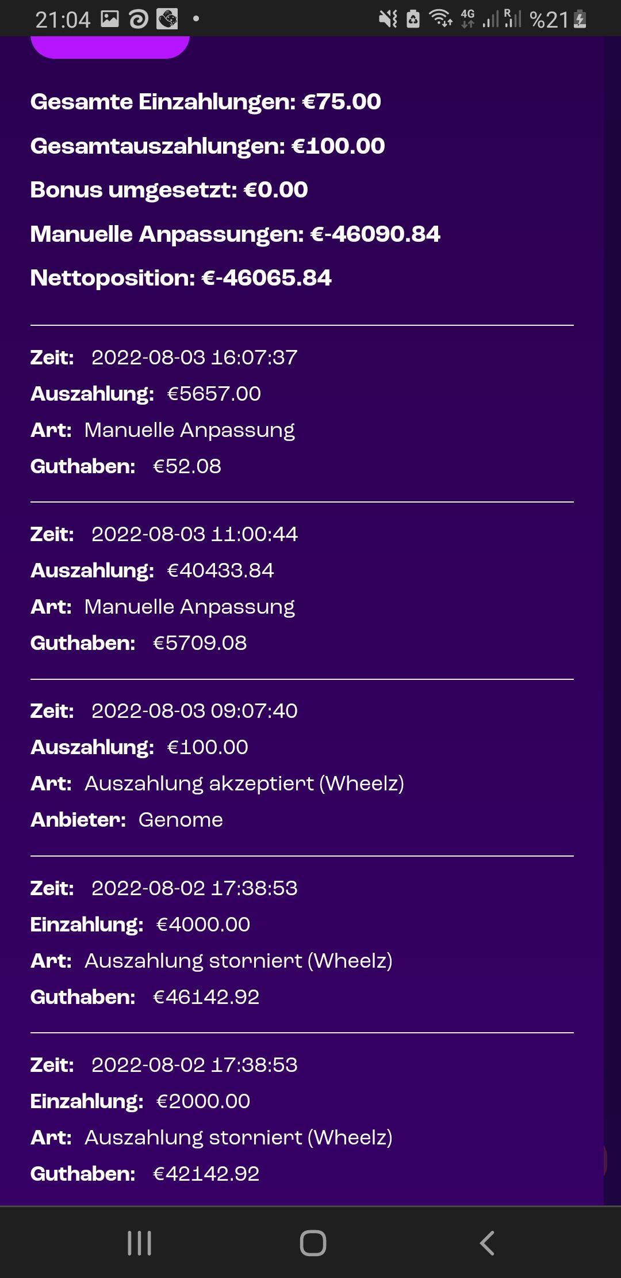621x1278 pixels.
Task: Tap the clock time in status bar
Action: (63, 20)
